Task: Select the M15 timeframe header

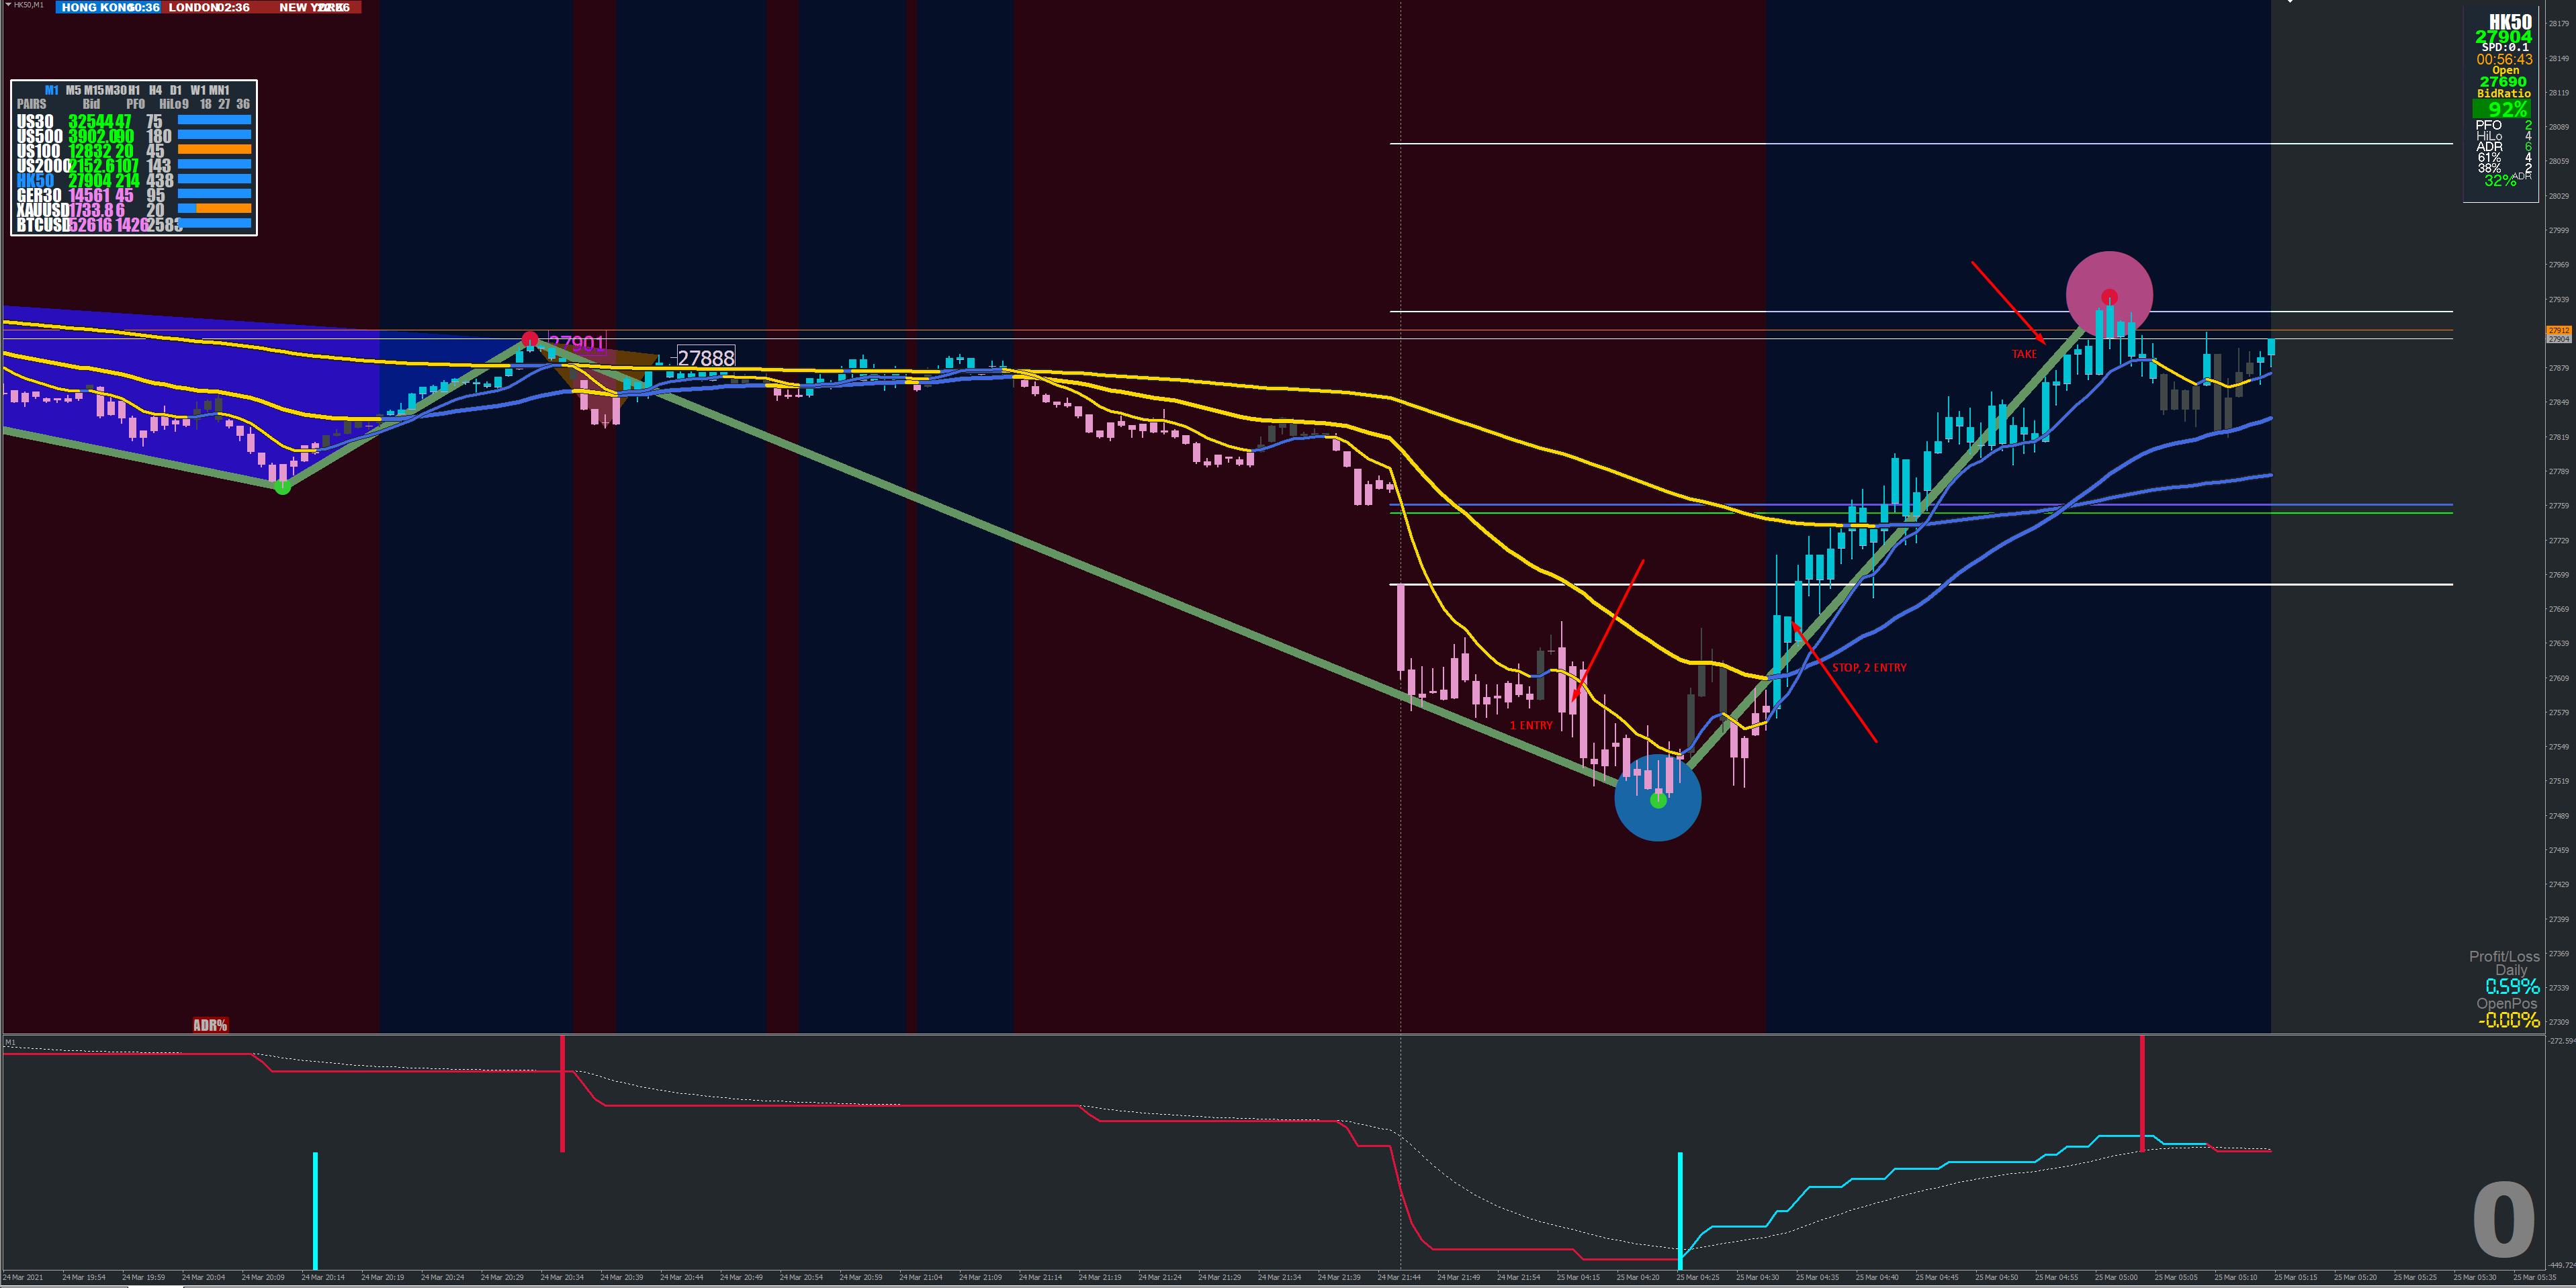Action: tap(94, 91)
